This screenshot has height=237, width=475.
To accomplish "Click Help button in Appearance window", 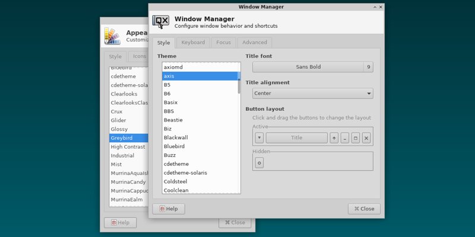I will pyautogui.click(x=121, y=223).
